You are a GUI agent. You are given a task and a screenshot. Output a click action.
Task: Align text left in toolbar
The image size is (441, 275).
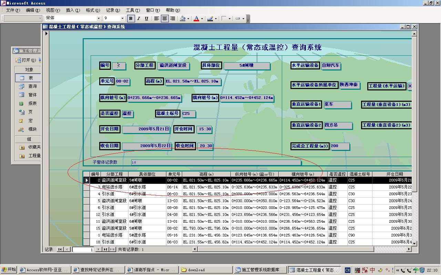pos(157,19)
